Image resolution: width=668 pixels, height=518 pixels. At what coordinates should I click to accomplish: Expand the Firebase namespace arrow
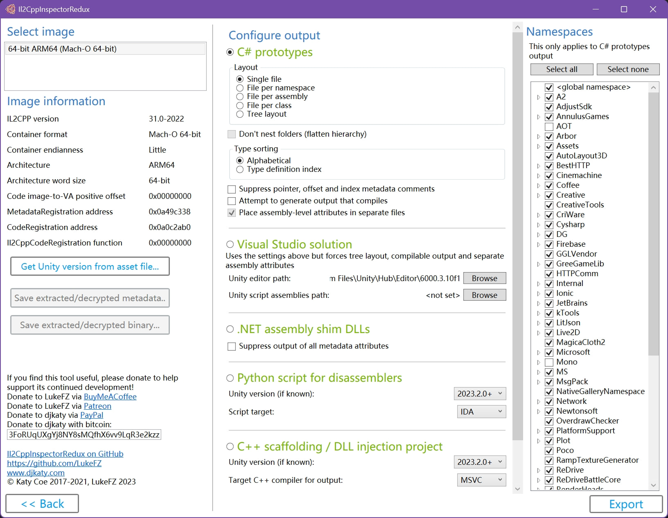tap(539, 244)
